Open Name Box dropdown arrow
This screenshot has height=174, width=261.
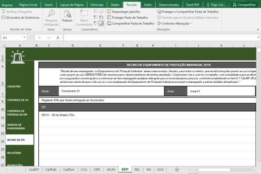coord(24,37)
